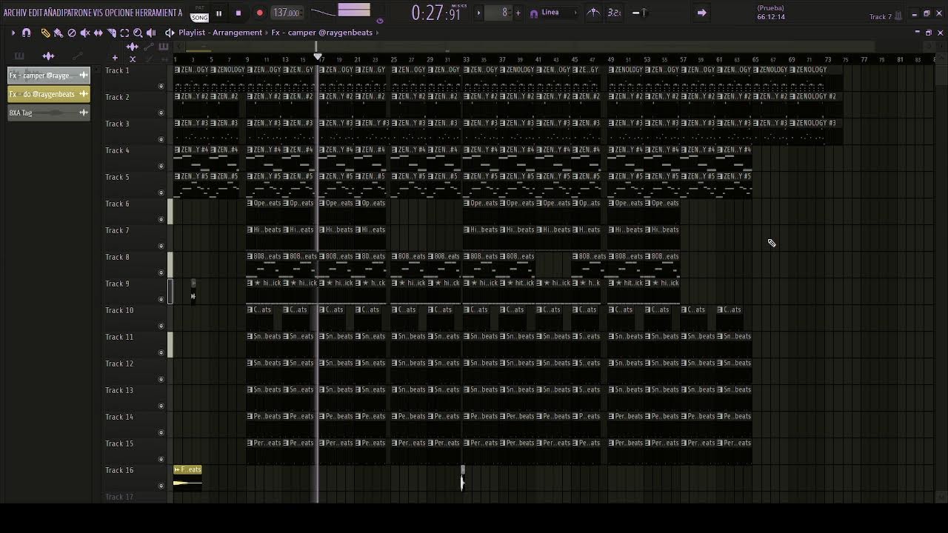This screenshot has height=533, width=948.
Task: Click Playlist - Arrangement title
Action: [x=220, y=33]
